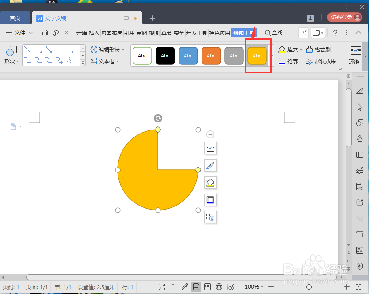Select the curved S connector shape

point(70,61)
